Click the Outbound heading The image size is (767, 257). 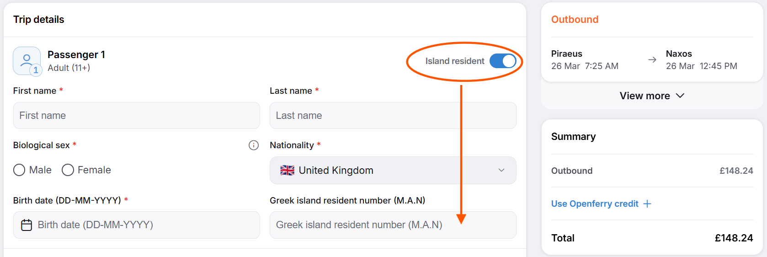pyautogui.click(x=575, y=20)
